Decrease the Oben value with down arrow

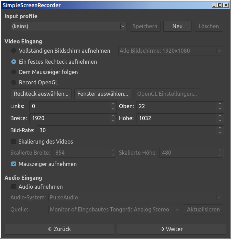(x=220, y=109)
